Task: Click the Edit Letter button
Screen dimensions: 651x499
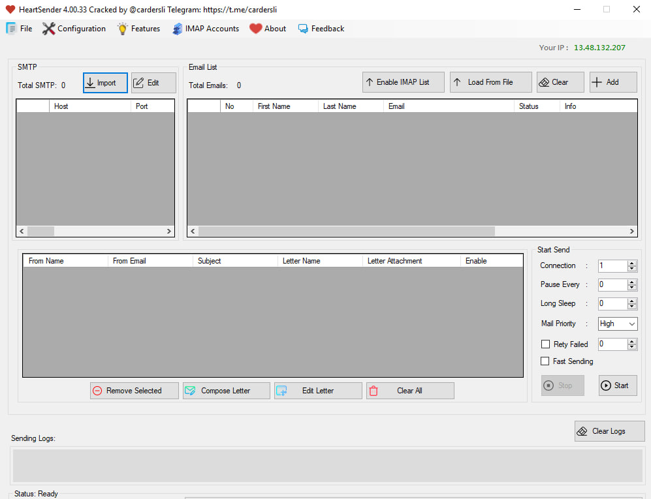Action: (x=318, y=391)
